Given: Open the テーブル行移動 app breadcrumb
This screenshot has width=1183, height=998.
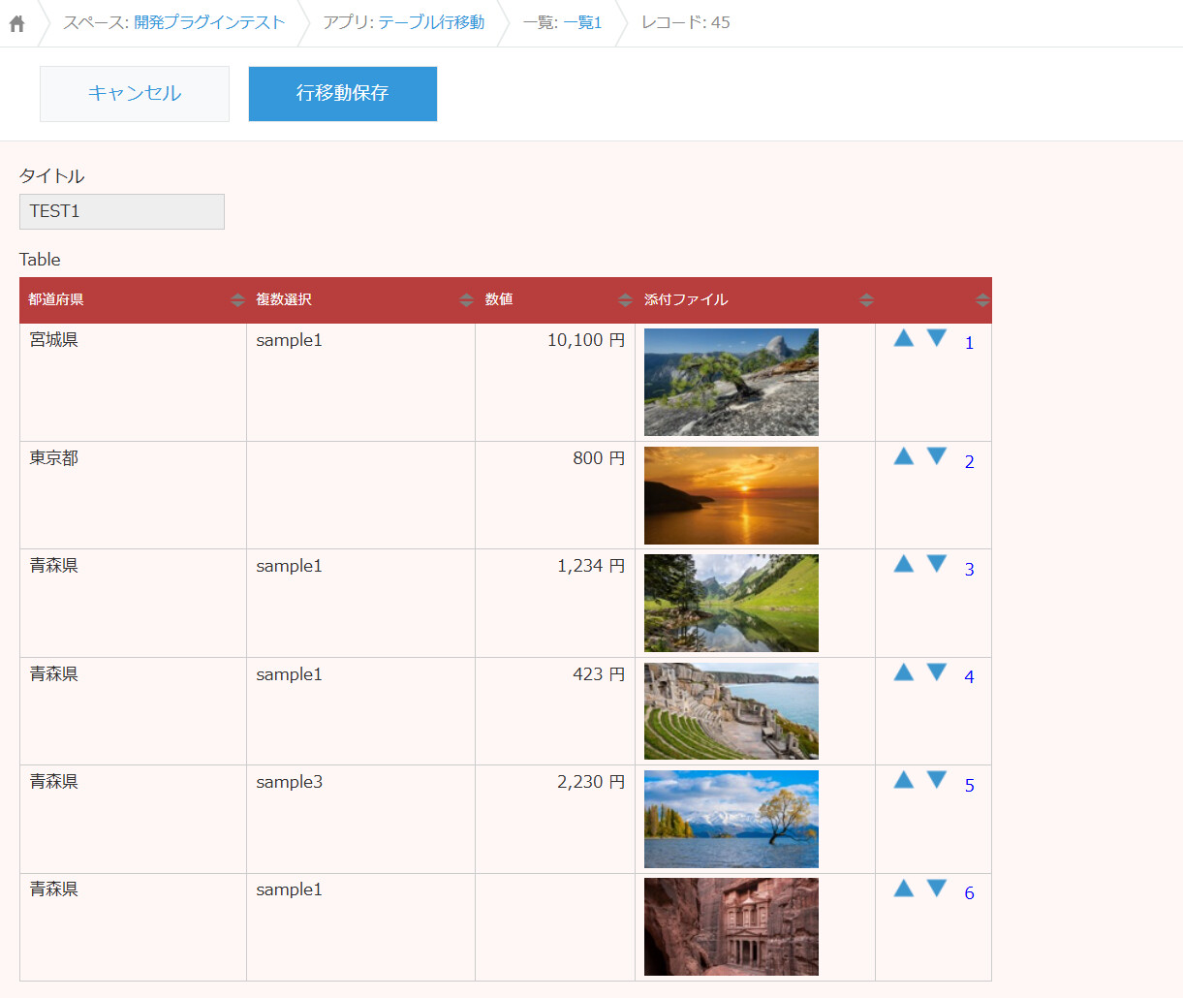Looking at the screenshot, I should coord(430,22).
